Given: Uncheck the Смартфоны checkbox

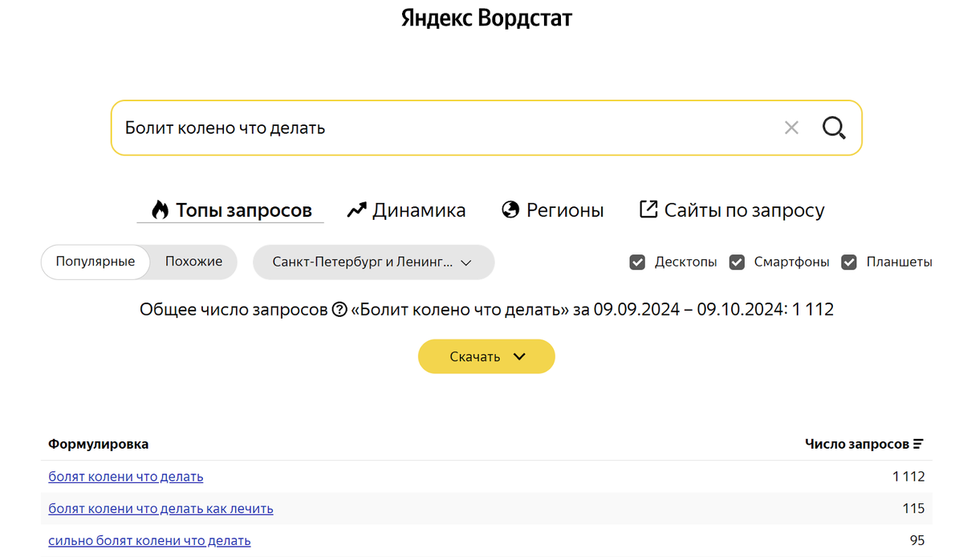Looking at the screenshot, I should [737, 262].
